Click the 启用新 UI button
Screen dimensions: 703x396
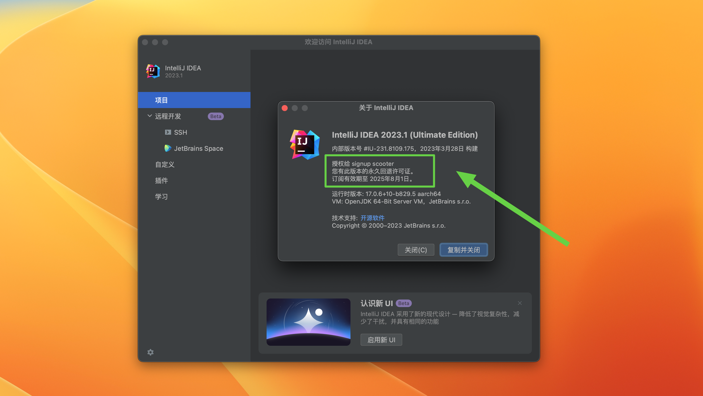tap(381, 339)
